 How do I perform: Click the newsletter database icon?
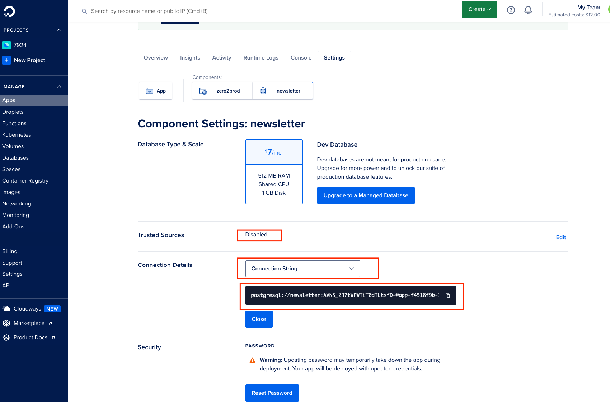pyautogui.click(x=263, y=91)
